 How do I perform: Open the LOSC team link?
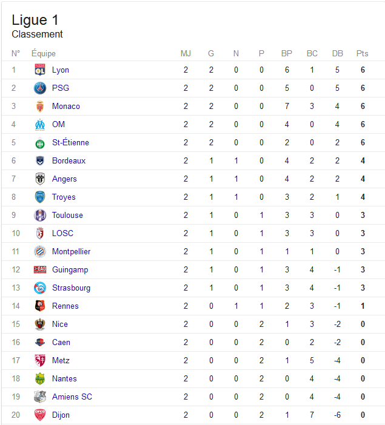click(x=62, y=233)
